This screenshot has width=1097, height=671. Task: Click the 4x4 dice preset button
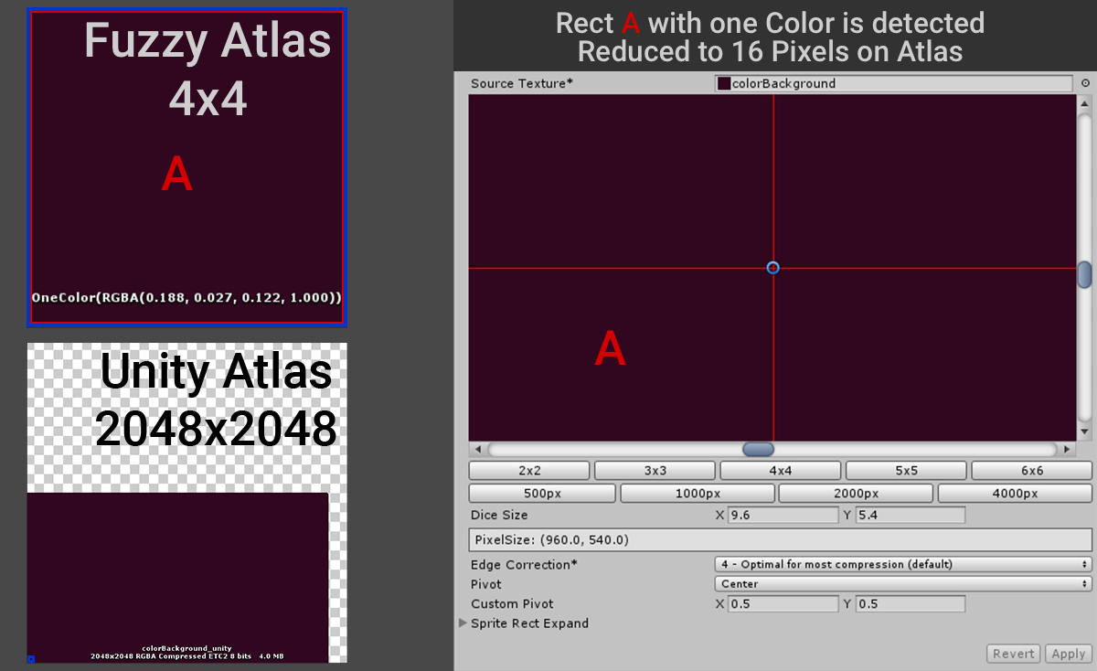click(x=780, y=471)
